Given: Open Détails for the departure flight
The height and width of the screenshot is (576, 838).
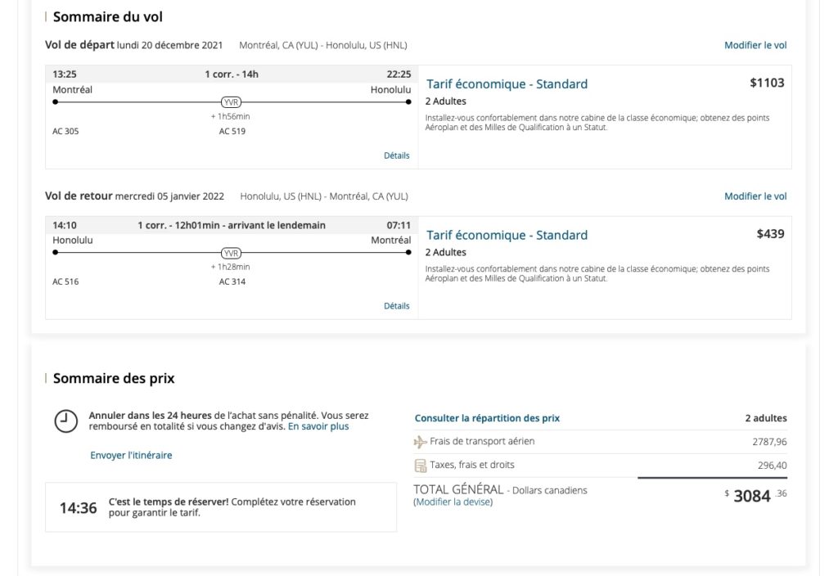Looking at the screenshot, I should tap(396, 155).
